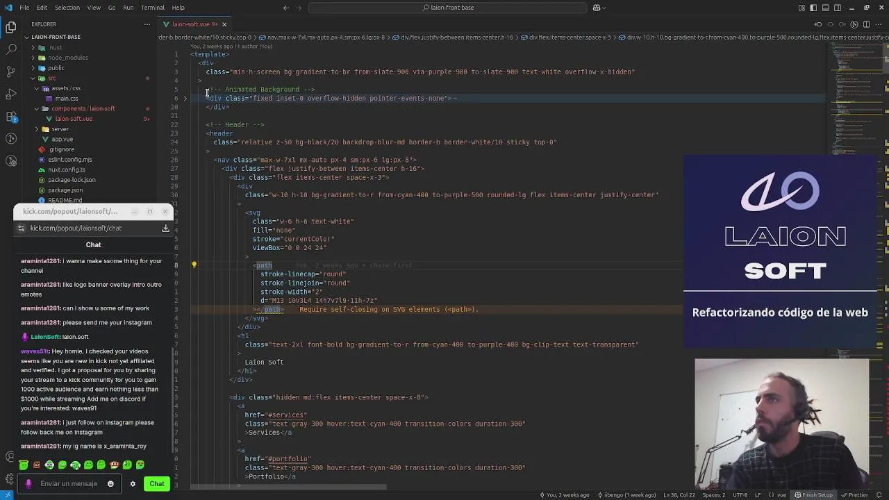
Task: Open notifications bell in status bar
Action: pyautogui.click(x=879, y=495)
